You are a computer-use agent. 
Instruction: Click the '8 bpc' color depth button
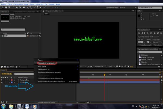tap(12, 67)
